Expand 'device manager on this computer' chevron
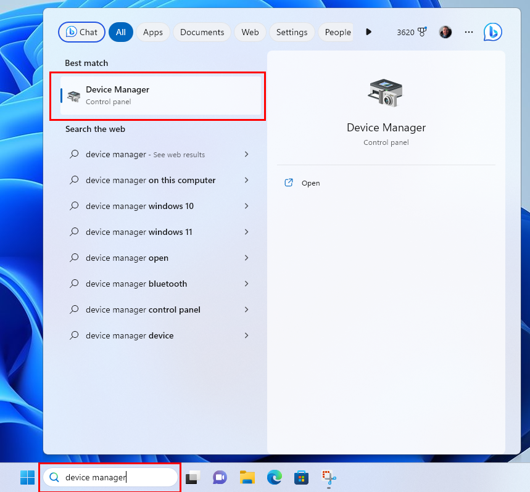 [x=246, y=180]
